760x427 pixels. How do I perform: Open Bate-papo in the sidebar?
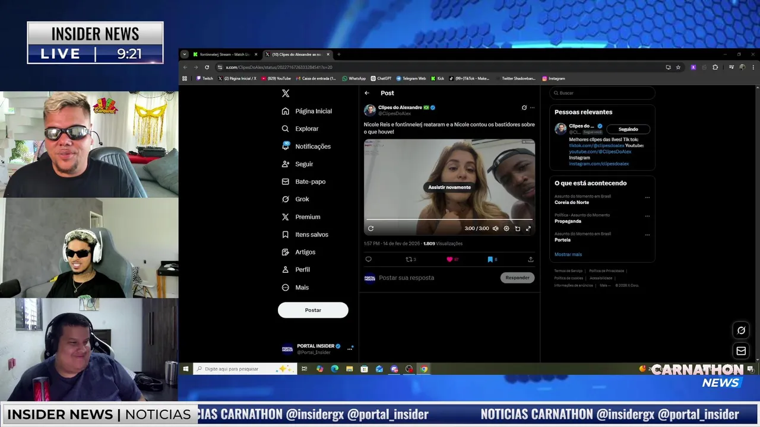pyautogui.click(x=303, y=181)
